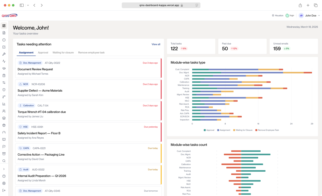Screen dimensions: 322x196
Task: Open the open book icon in sidebar
Action: coord(4,139)
